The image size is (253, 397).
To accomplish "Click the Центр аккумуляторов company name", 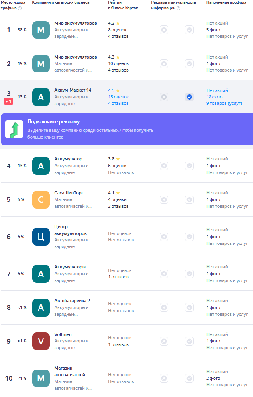I will click(x=71, y=230).
